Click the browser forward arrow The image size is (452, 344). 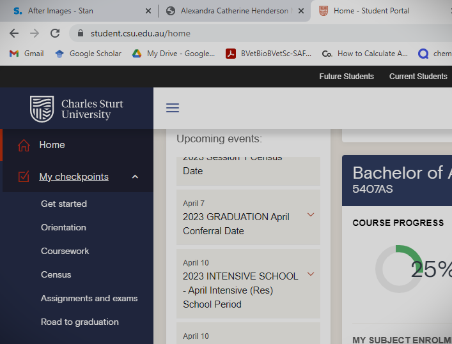point(35,33)
